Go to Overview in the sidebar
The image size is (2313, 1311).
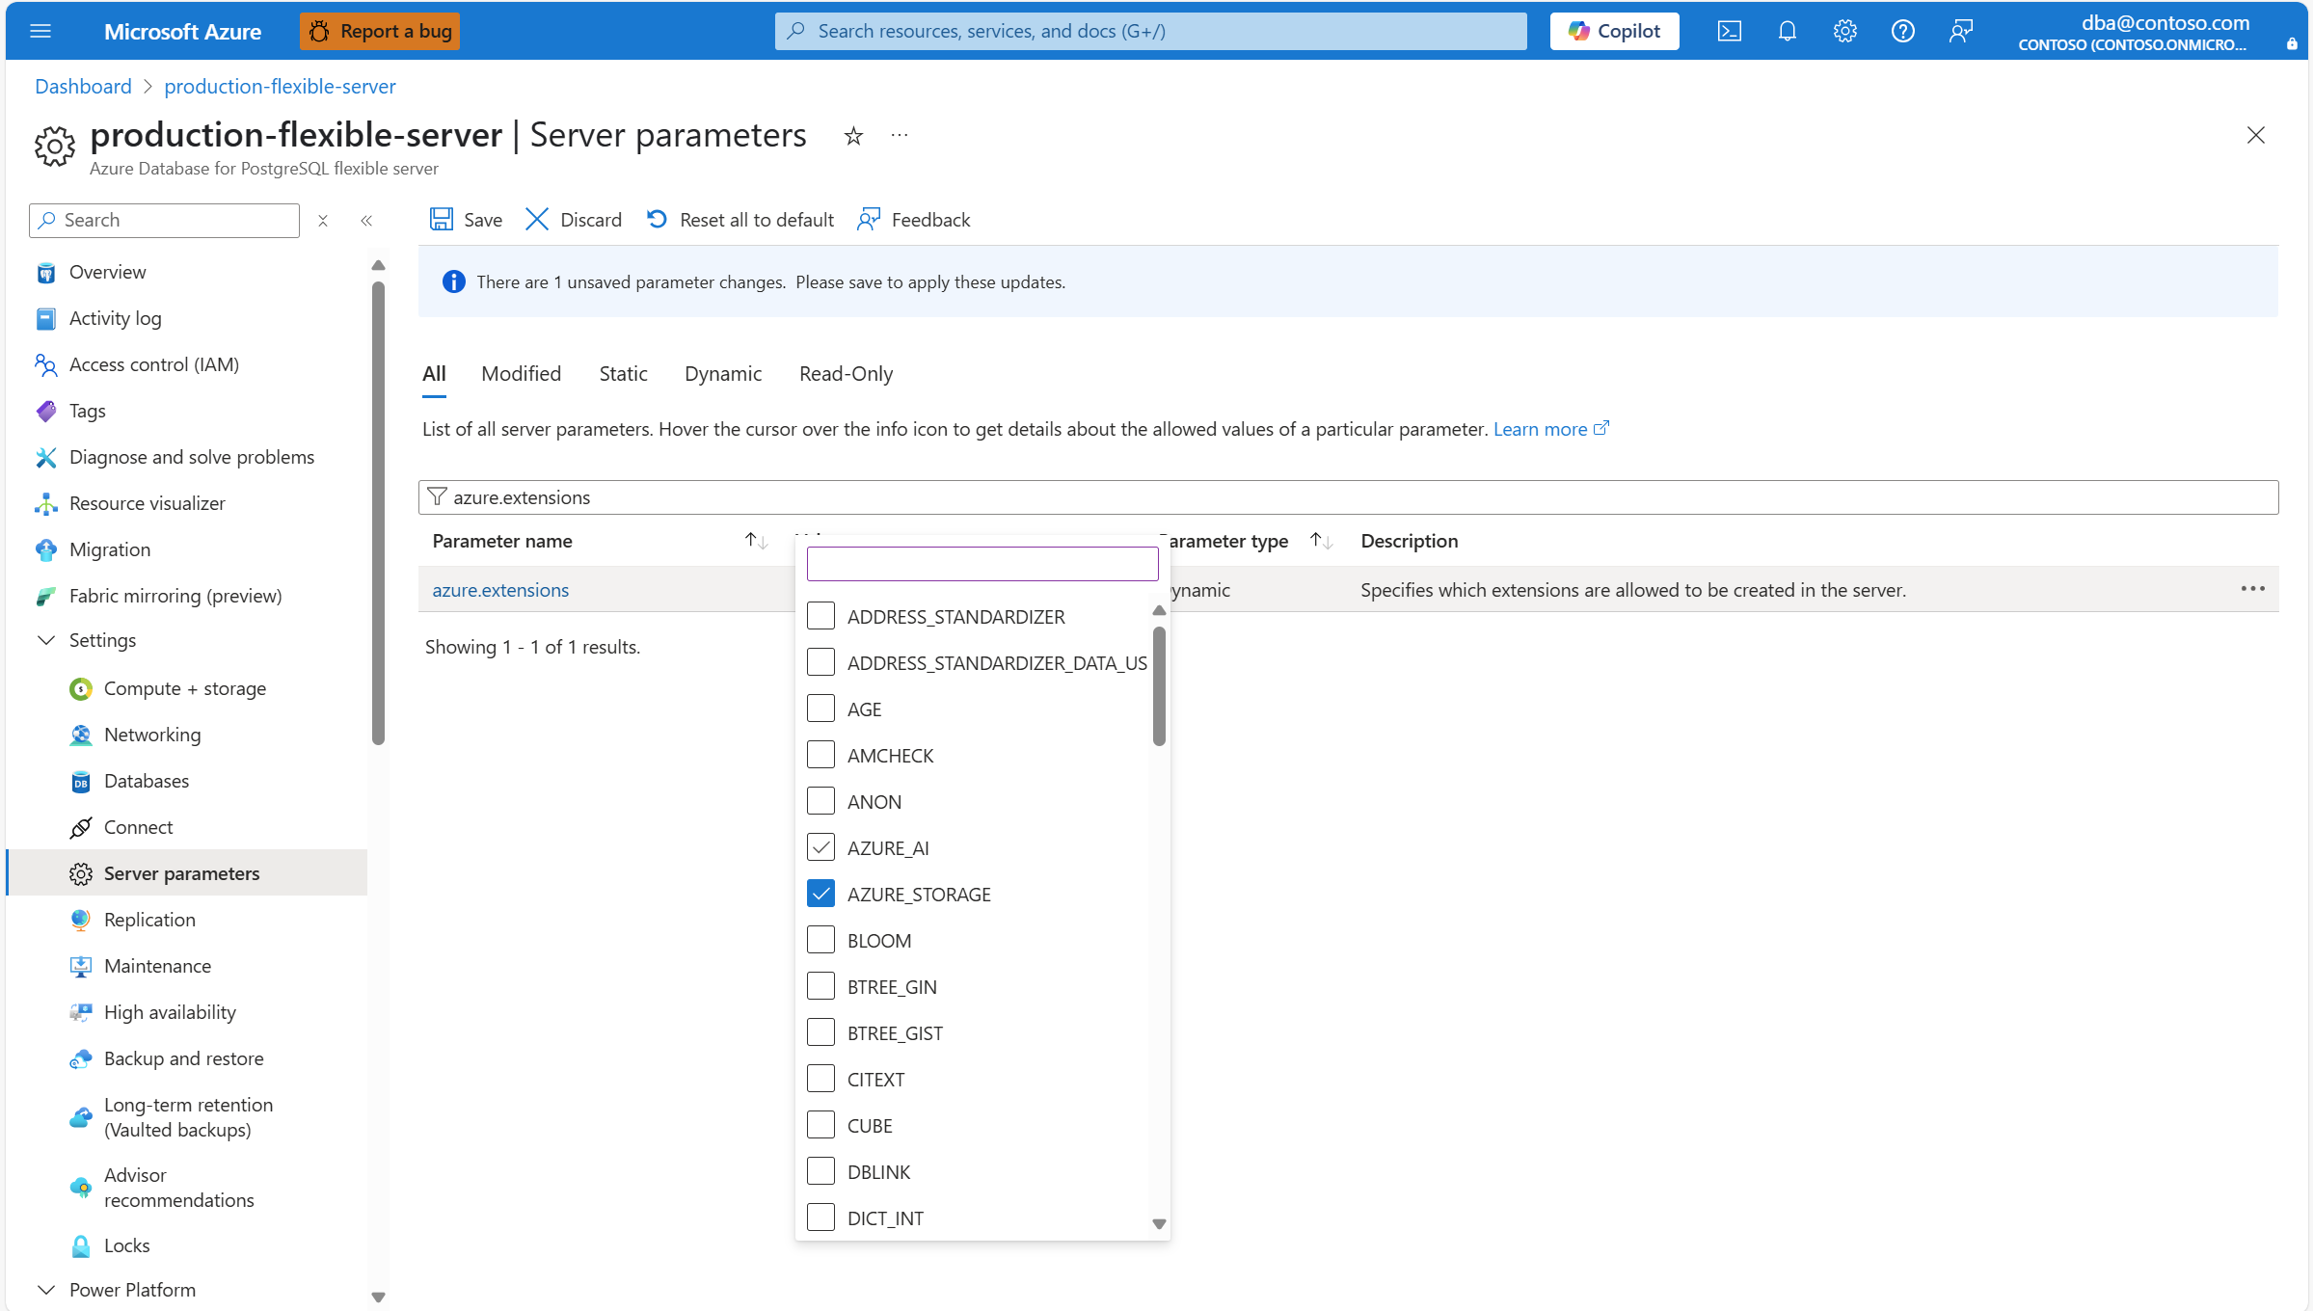click(107, 272)
